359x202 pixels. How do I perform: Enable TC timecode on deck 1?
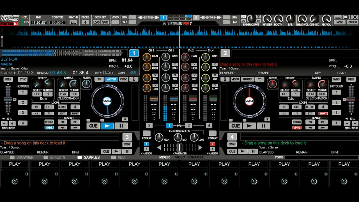[x=99, y=79]
